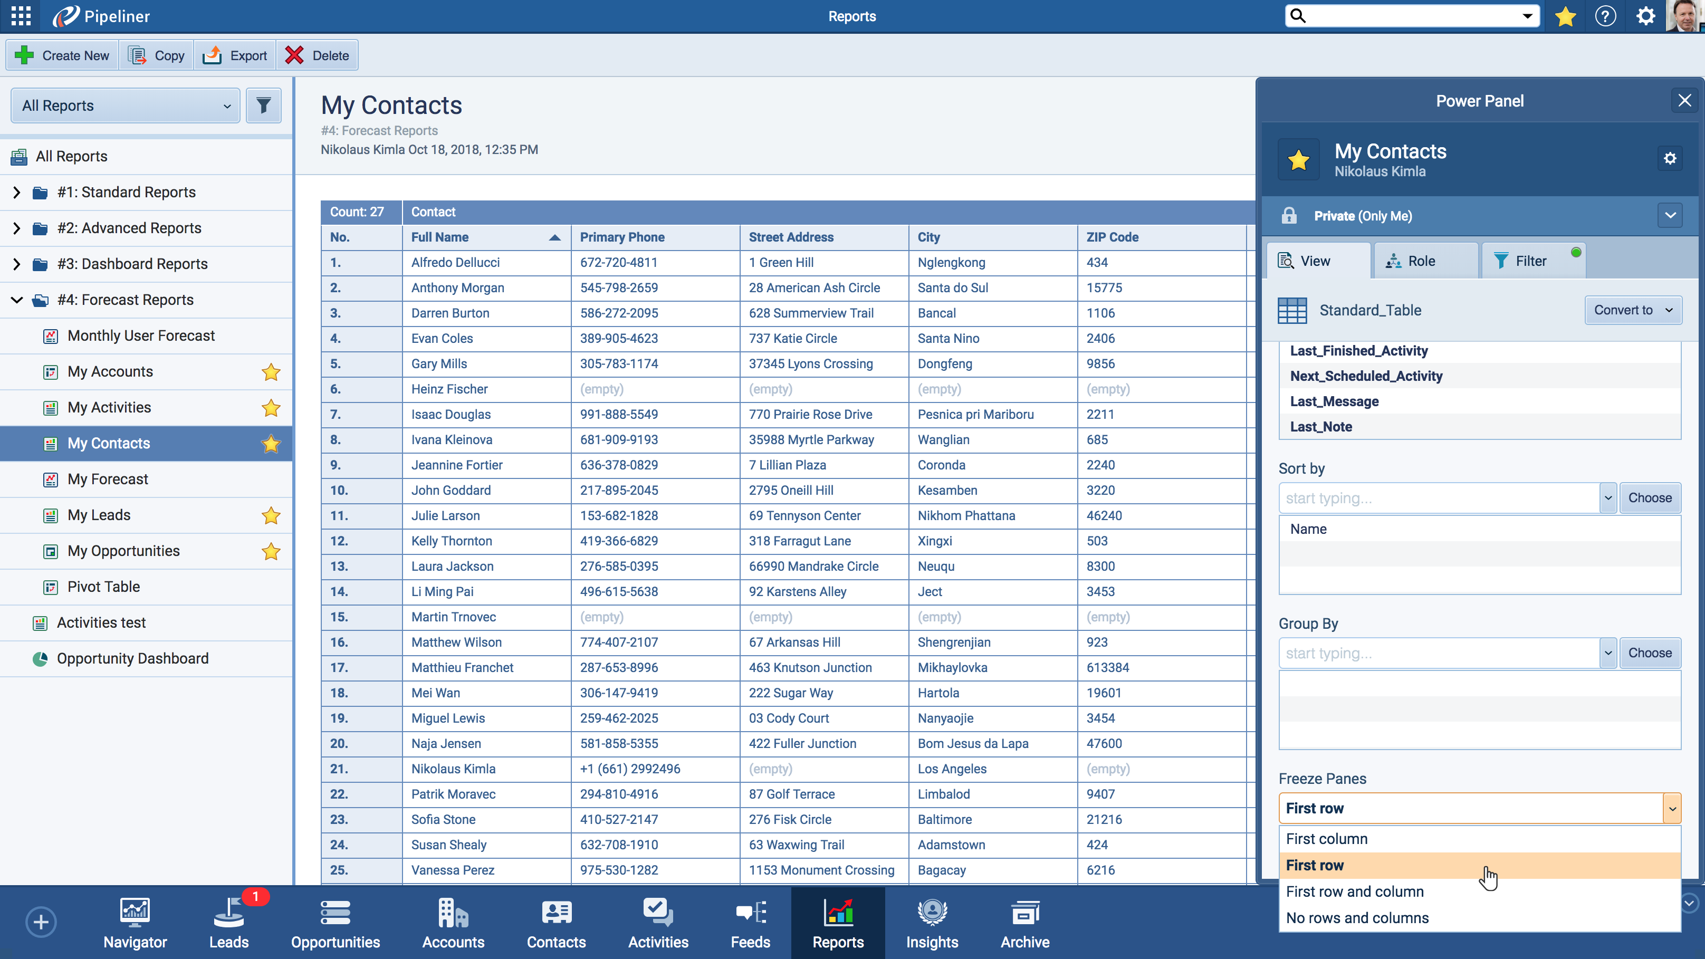
Task: Go to Navigator in bottom bar
Action: point(135,923)
